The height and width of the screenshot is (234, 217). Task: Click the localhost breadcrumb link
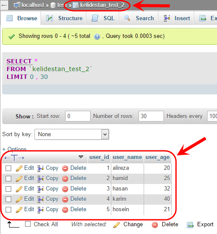click(x=33, y=5)
